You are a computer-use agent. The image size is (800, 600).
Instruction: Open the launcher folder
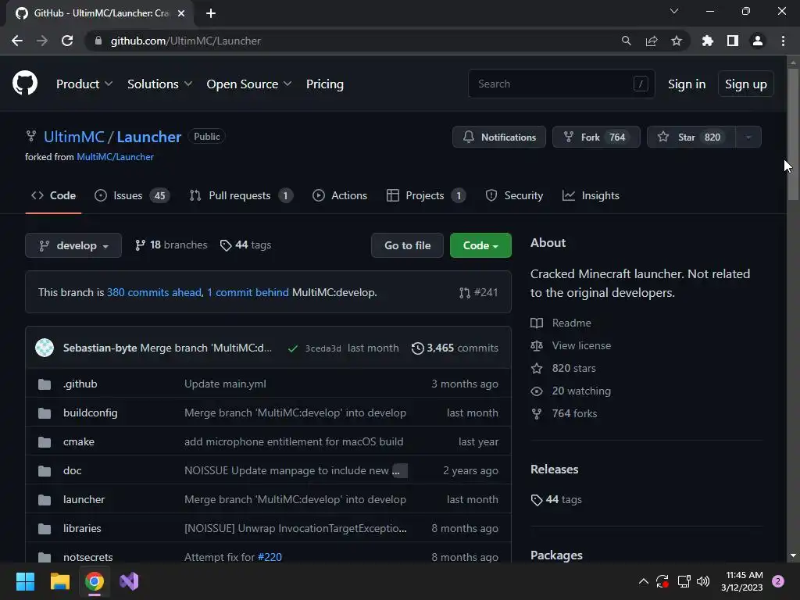(84, 499)
